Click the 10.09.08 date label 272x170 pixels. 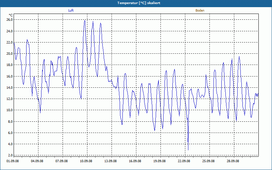click(x=86, y=161)
